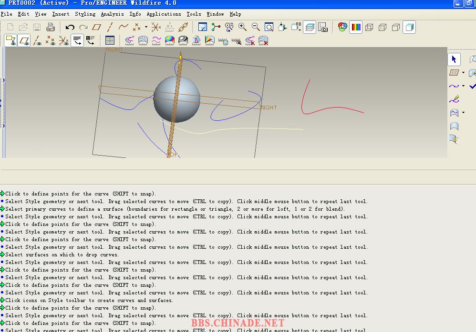Click the redraw/repaint view icon
476x332 pixels.
pyautogui.click(x=202, y=27)
